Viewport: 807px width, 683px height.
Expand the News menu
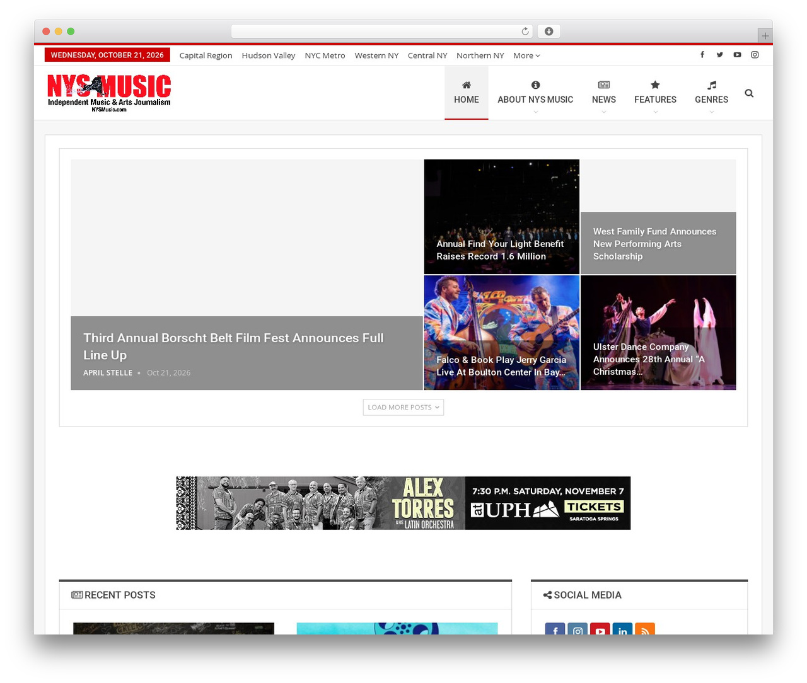[604, 93]
